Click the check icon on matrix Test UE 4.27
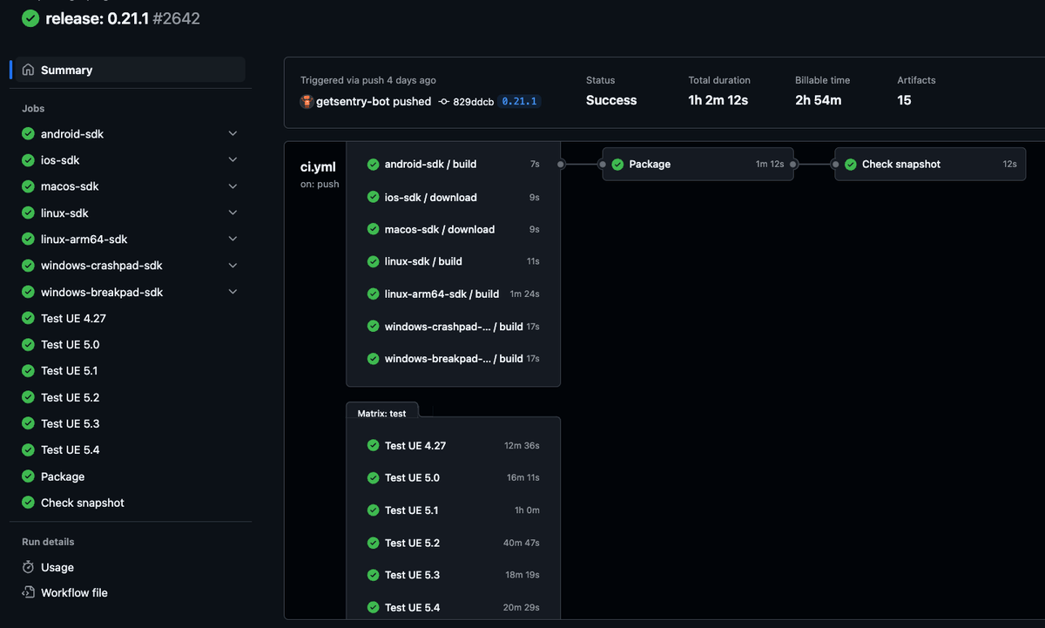1045x628 pixels. click(373, 445)
